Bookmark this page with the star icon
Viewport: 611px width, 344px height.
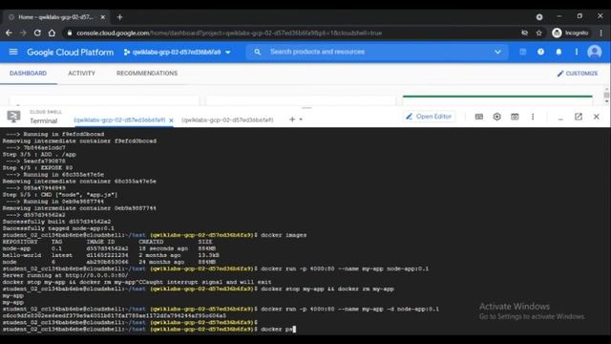(538, 33)
